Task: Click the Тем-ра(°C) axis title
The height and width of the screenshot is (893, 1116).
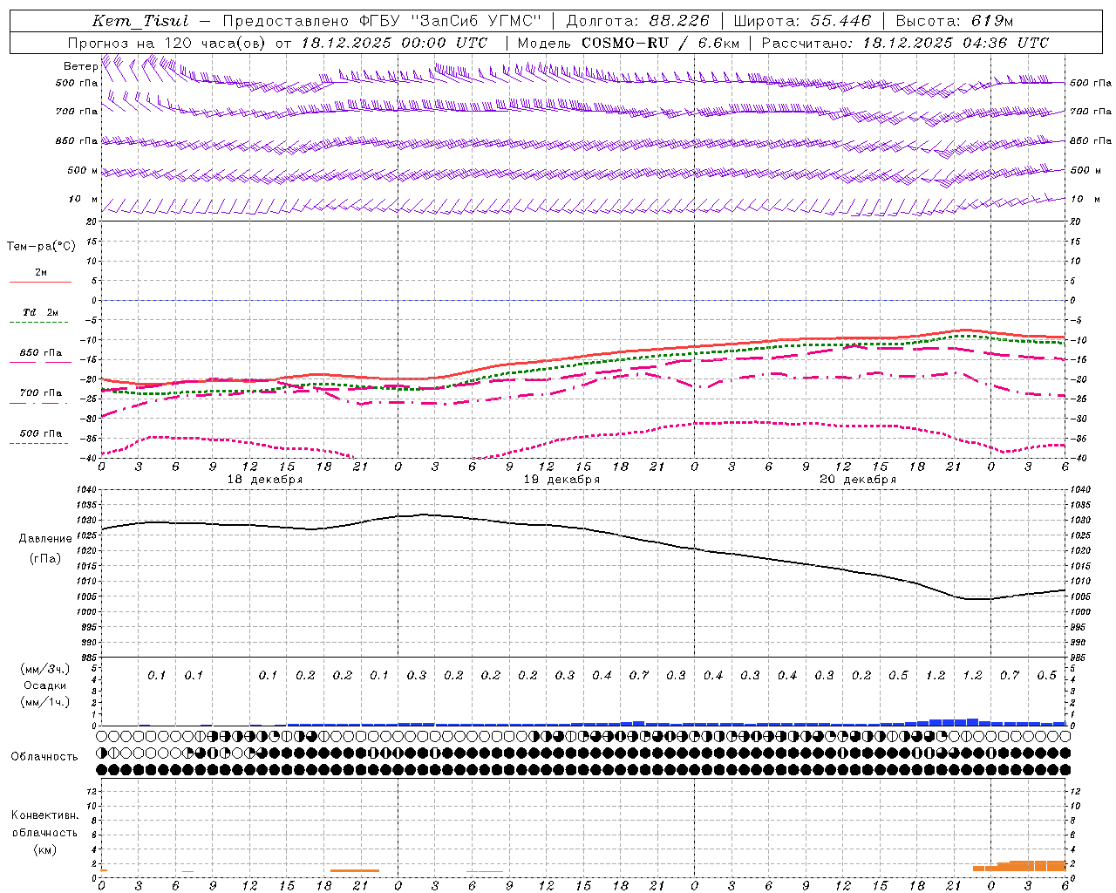Action: pos(41,247)
